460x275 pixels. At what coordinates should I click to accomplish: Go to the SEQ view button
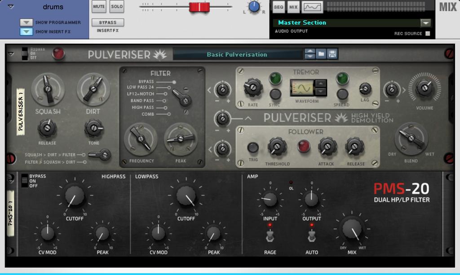(279, 7)
